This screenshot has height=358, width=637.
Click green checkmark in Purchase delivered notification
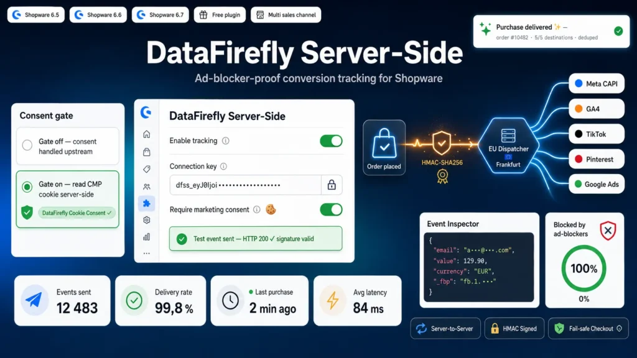coord(618,31)
